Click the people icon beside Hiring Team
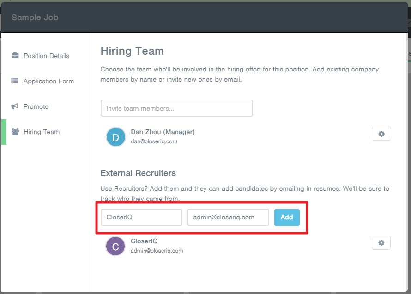This screenshot has width=411, height=294. 15,132
